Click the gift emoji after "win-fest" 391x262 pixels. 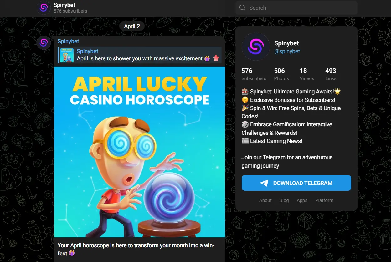click(72, 253)
